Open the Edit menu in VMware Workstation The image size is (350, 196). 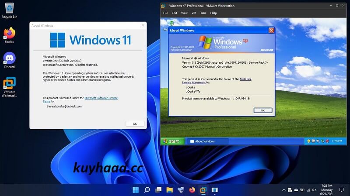point(174,13)
